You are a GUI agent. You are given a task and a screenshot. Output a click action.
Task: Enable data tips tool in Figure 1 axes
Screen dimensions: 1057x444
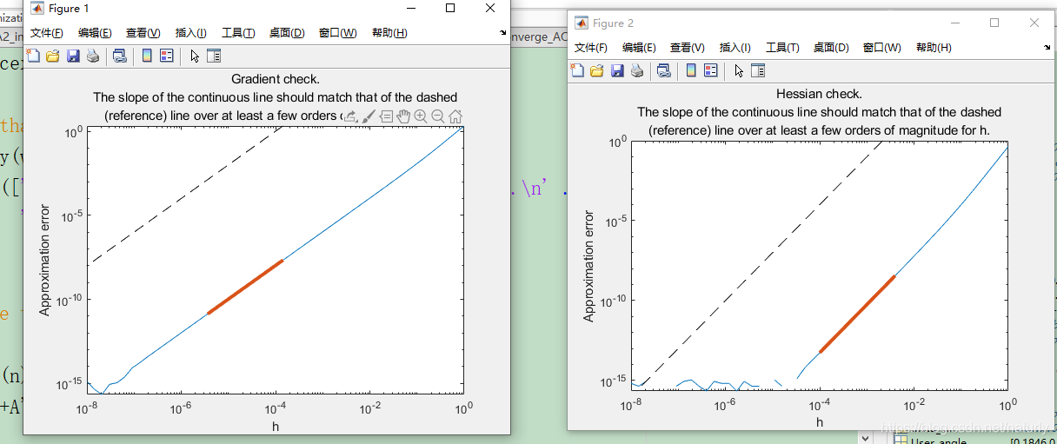point(386,116)
